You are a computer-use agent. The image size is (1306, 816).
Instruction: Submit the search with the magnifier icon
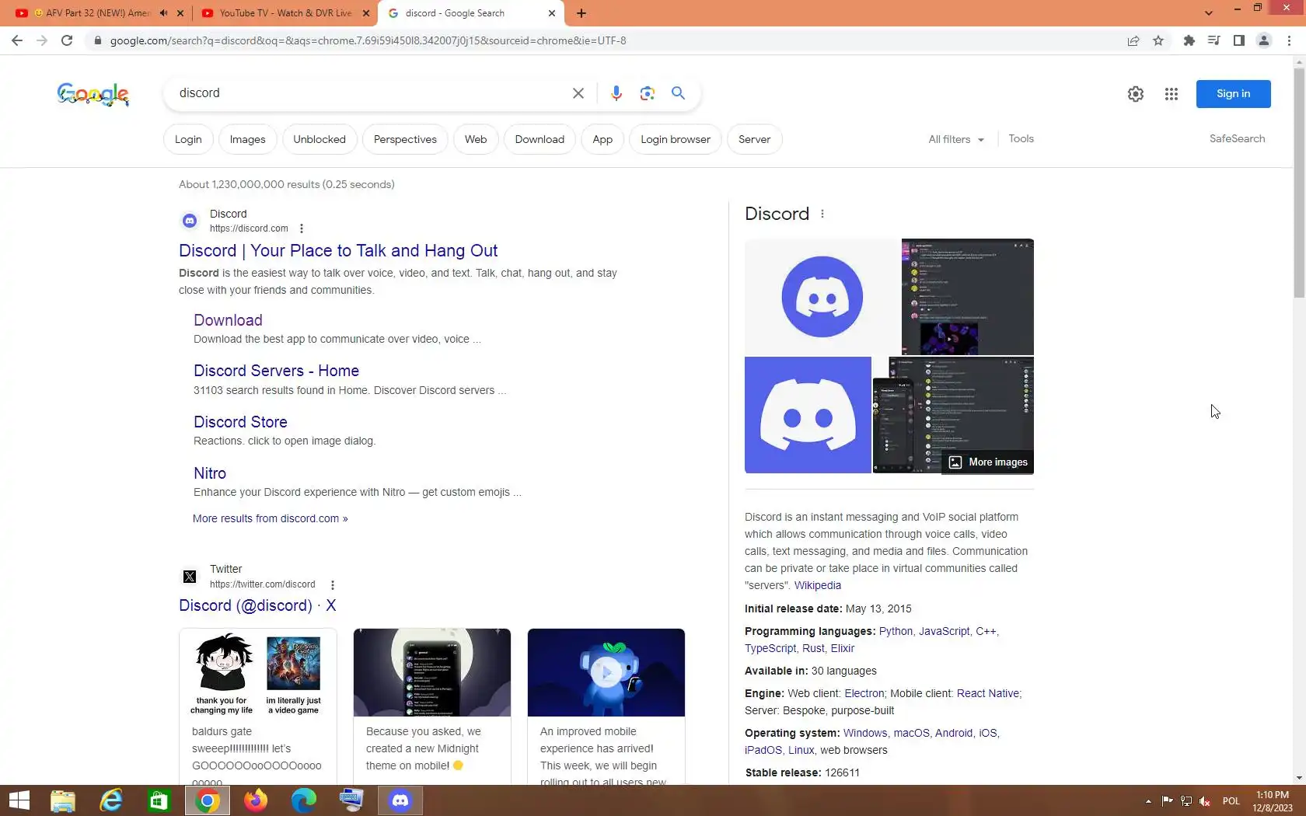[x=679, y=93]
